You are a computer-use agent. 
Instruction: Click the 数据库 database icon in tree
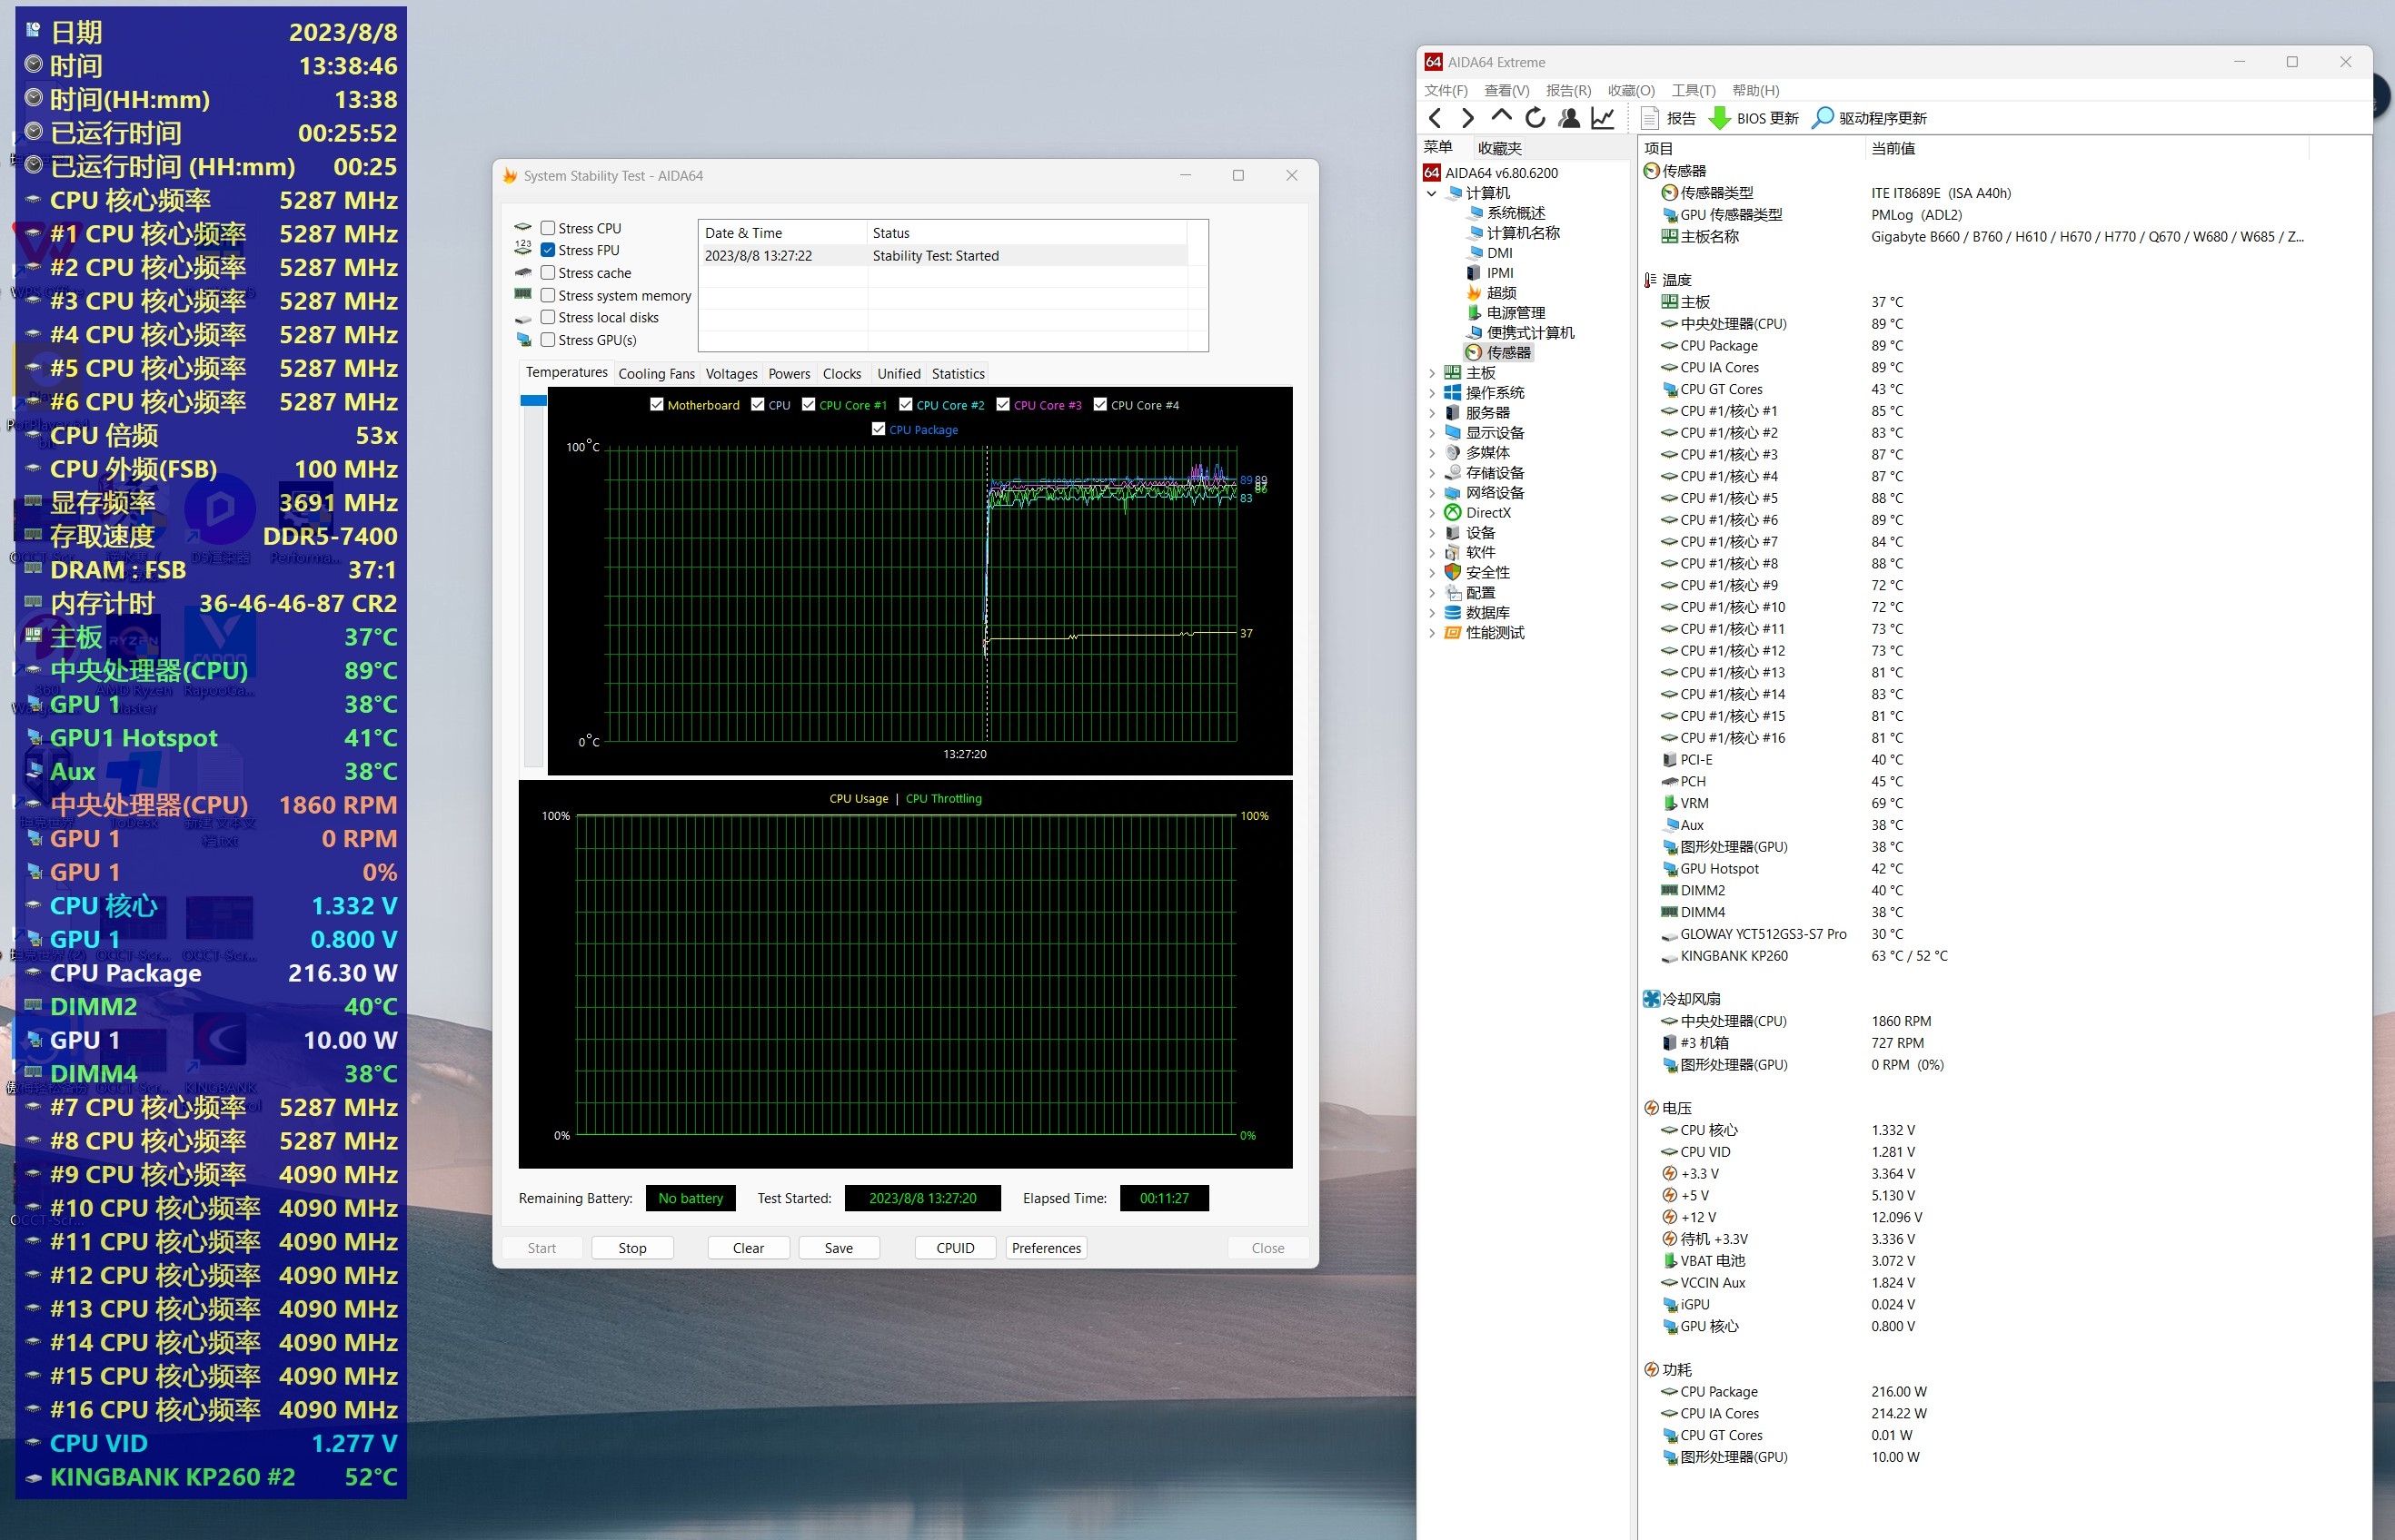tap(1453, 613)
